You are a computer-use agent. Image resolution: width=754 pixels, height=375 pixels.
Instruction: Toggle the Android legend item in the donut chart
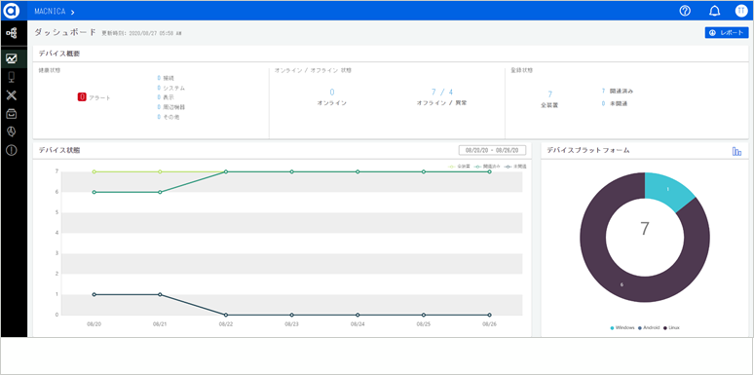point(649,327)
